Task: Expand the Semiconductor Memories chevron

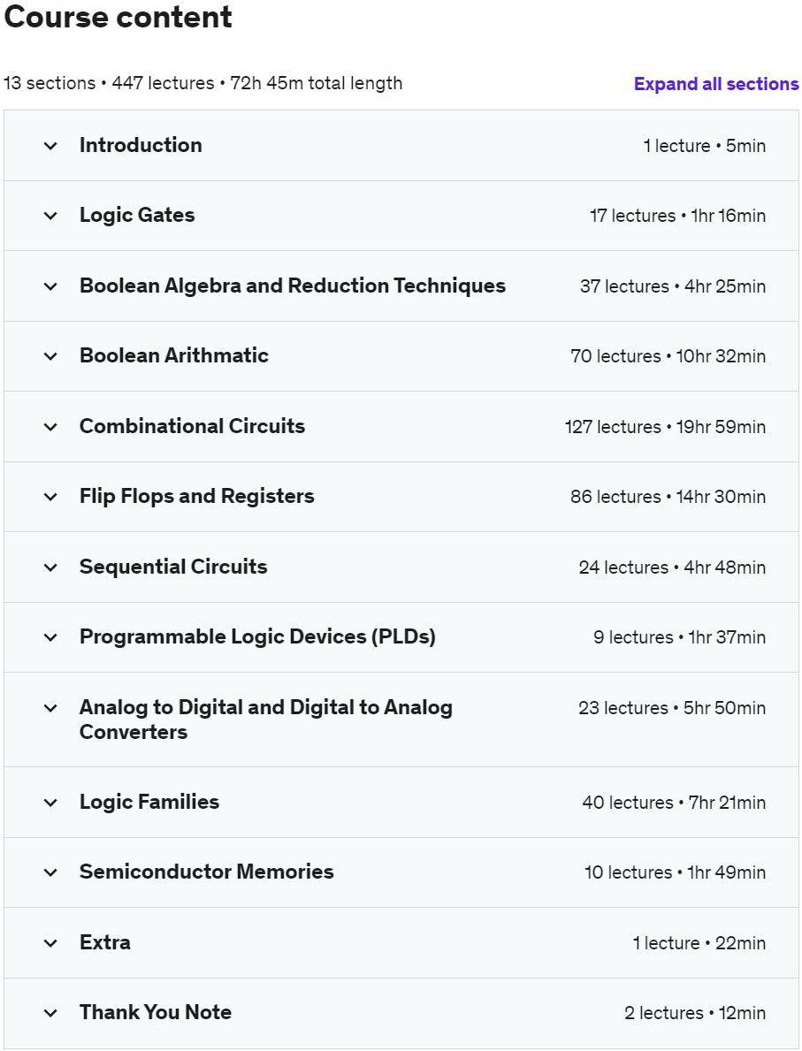Action: pos(50,872)
